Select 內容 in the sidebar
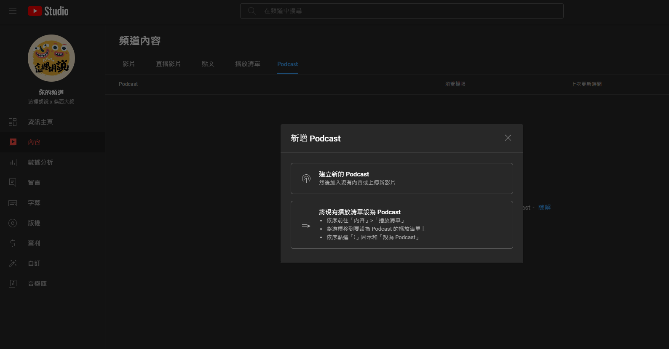Viewport: 669px width, 349px height. [52, 142]
